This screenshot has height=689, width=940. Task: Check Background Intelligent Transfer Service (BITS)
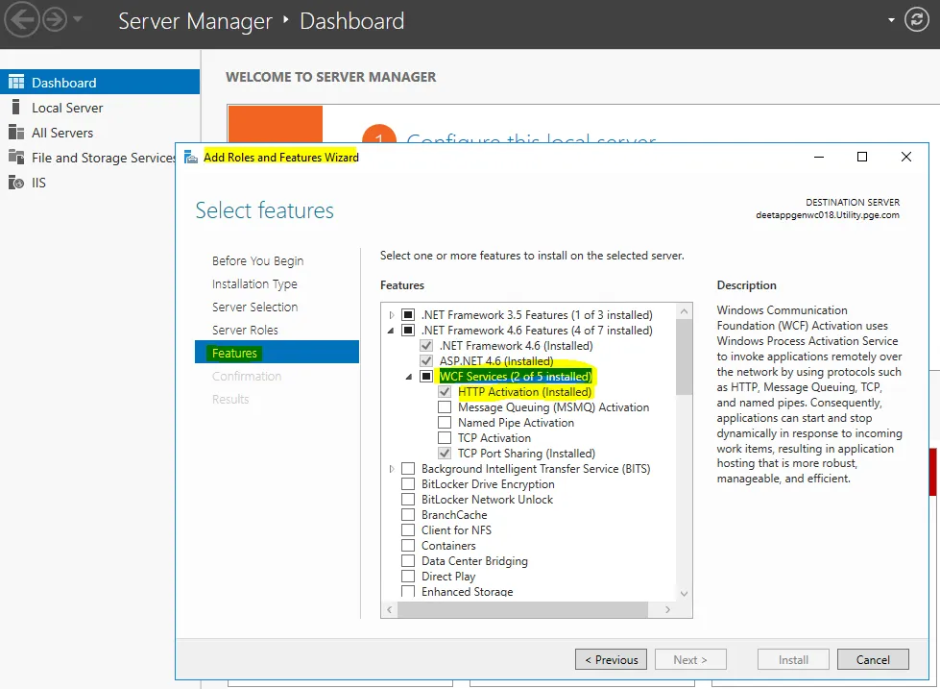click(408, 469)
